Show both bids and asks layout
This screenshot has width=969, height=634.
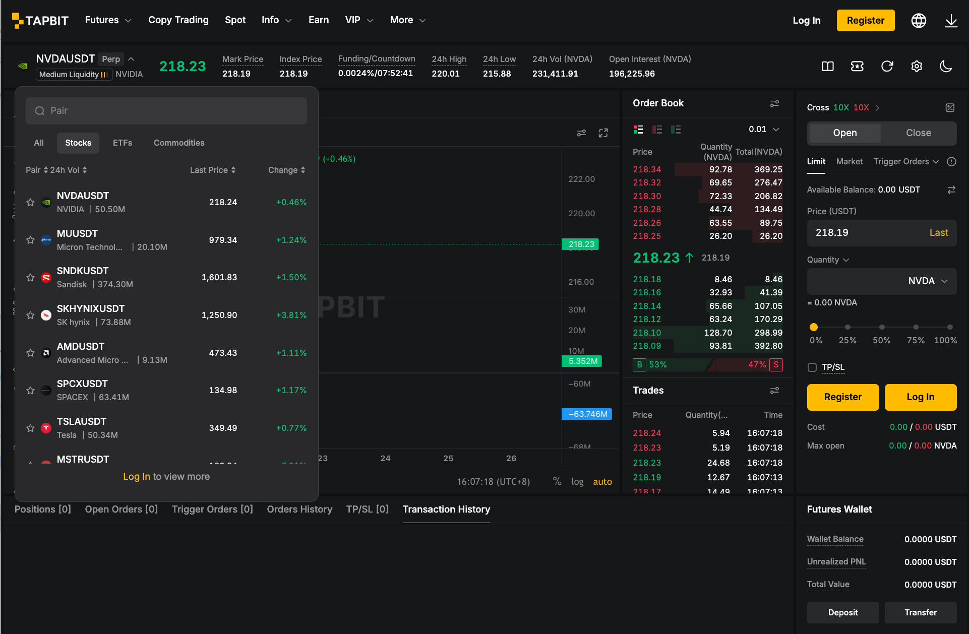point(638,130)
